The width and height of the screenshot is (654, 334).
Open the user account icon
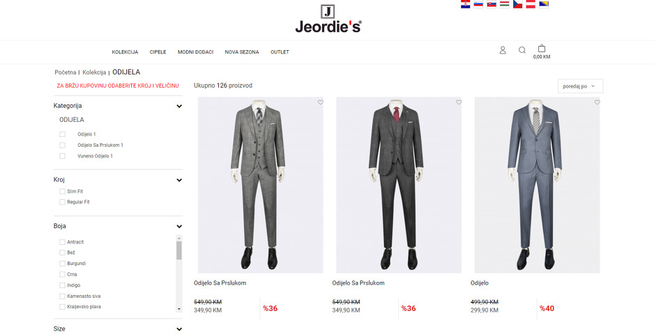[503, 50]
